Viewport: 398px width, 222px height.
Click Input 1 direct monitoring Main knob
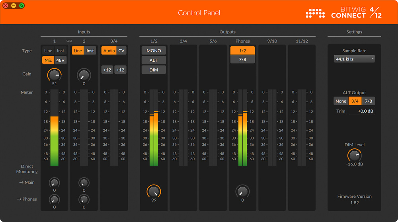click(54, 183)
